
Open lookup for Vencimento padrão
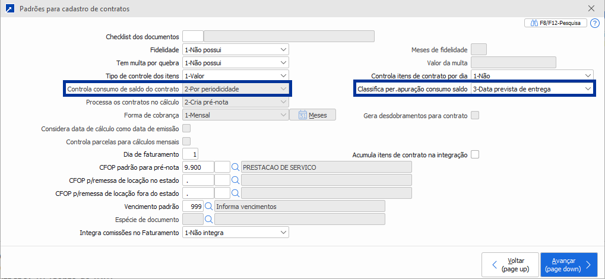[208, 206]
